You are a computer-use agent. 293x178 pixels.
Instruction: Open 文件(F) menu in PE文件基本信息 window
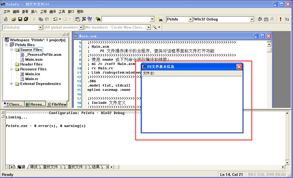[148, 73]
